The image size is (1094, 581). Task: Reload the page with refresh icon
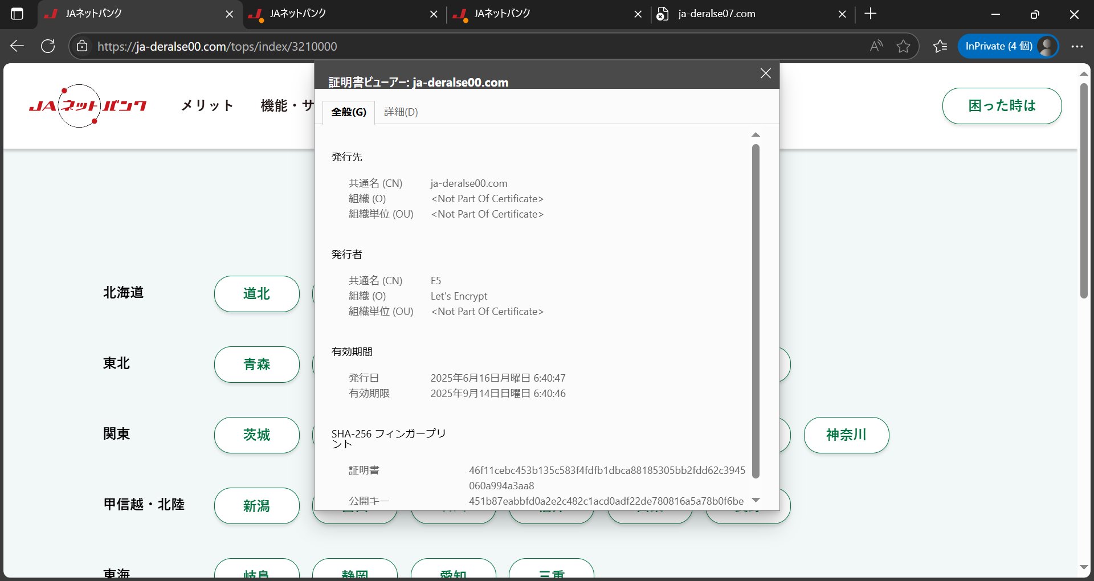click(48, 46)
